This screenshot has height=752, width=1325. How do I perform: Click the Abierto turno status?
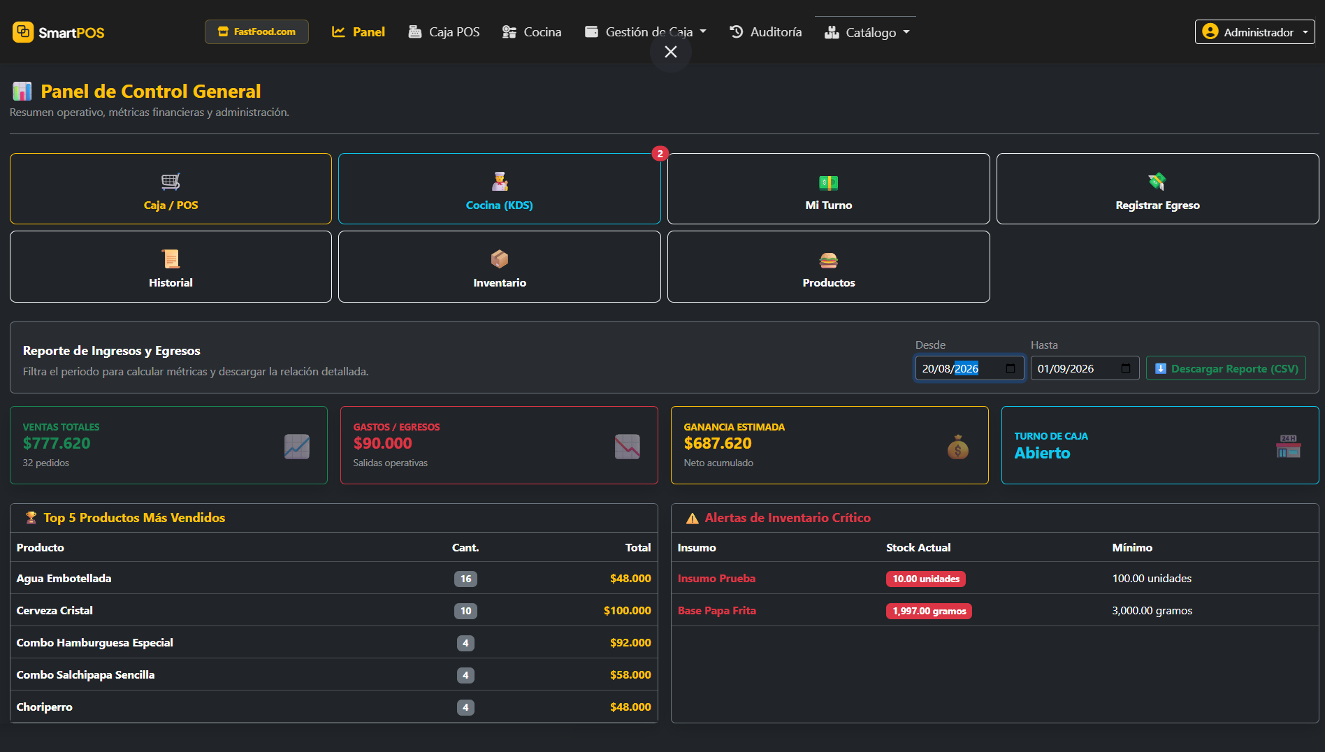[1042, 453]
